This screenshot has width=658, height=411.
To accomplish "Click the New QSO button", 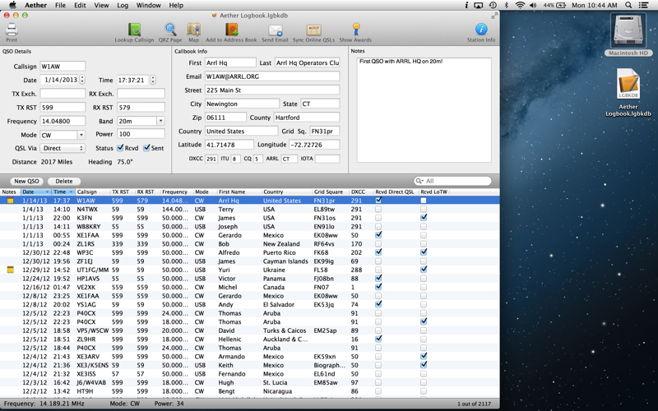I will click(x=26, y=181).
